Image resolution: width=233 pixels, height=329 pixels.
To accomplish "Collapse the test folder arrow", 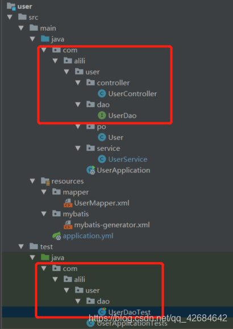I will [x=21, y=247].
